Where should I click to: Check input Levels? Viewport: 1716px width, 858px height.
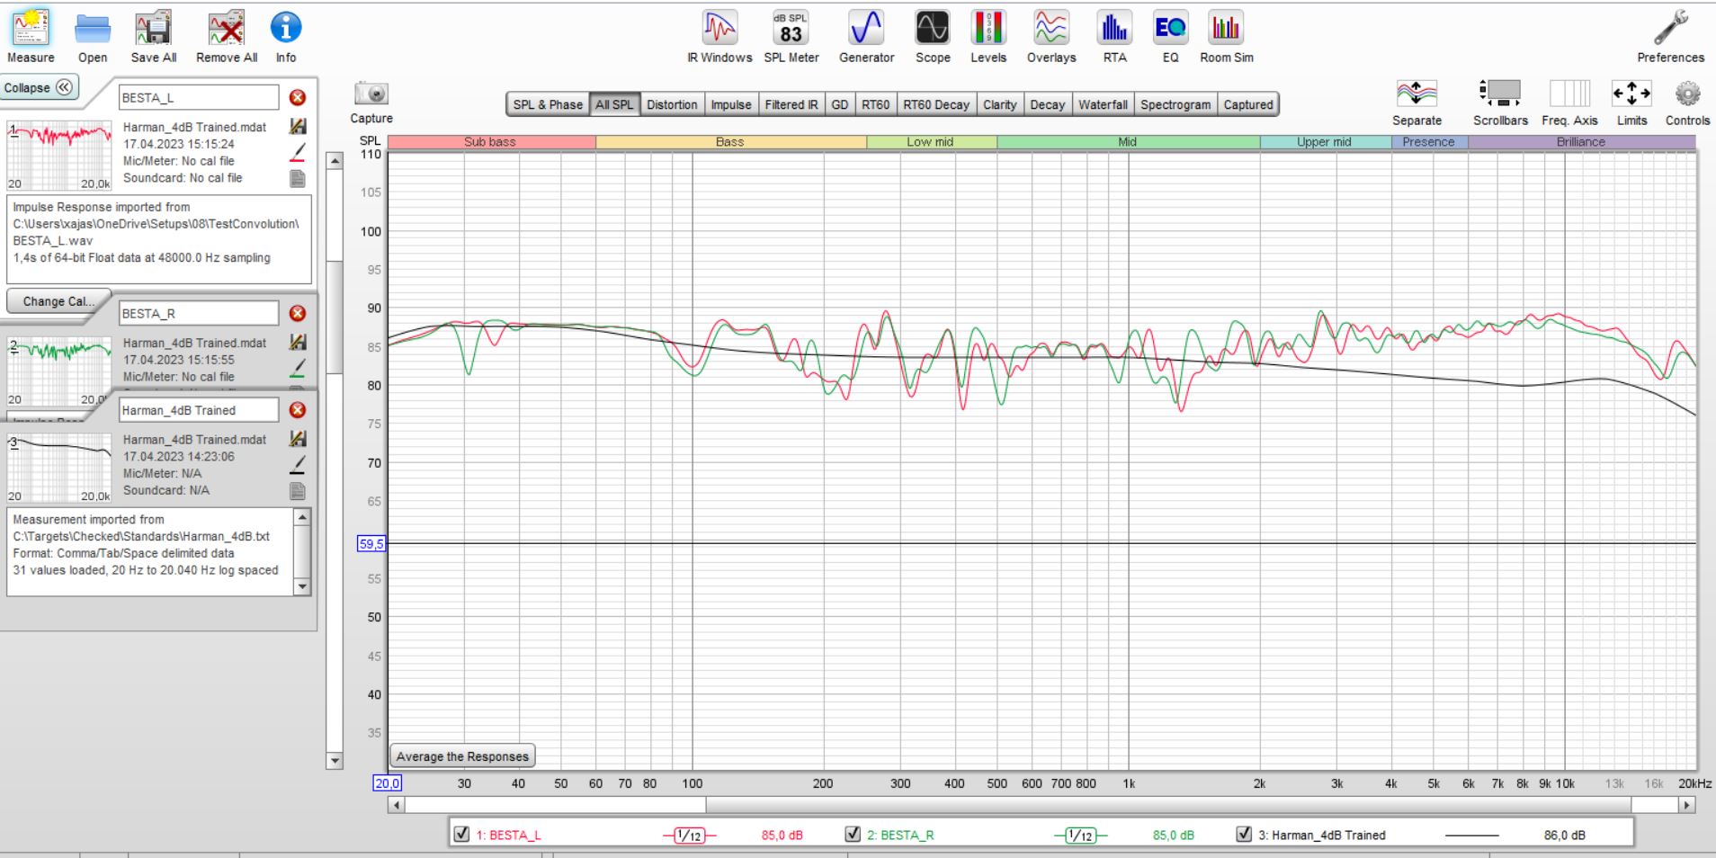point(988,37)
